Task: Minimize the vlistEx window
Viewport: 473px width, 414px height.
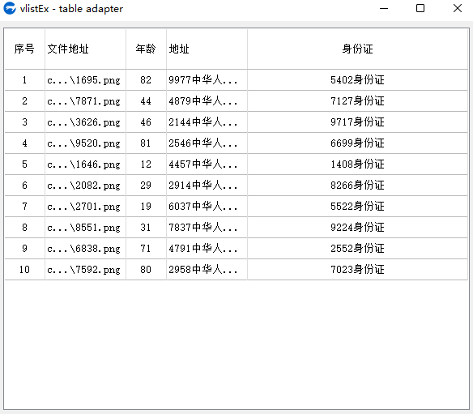Action: [x=384, y=8]
